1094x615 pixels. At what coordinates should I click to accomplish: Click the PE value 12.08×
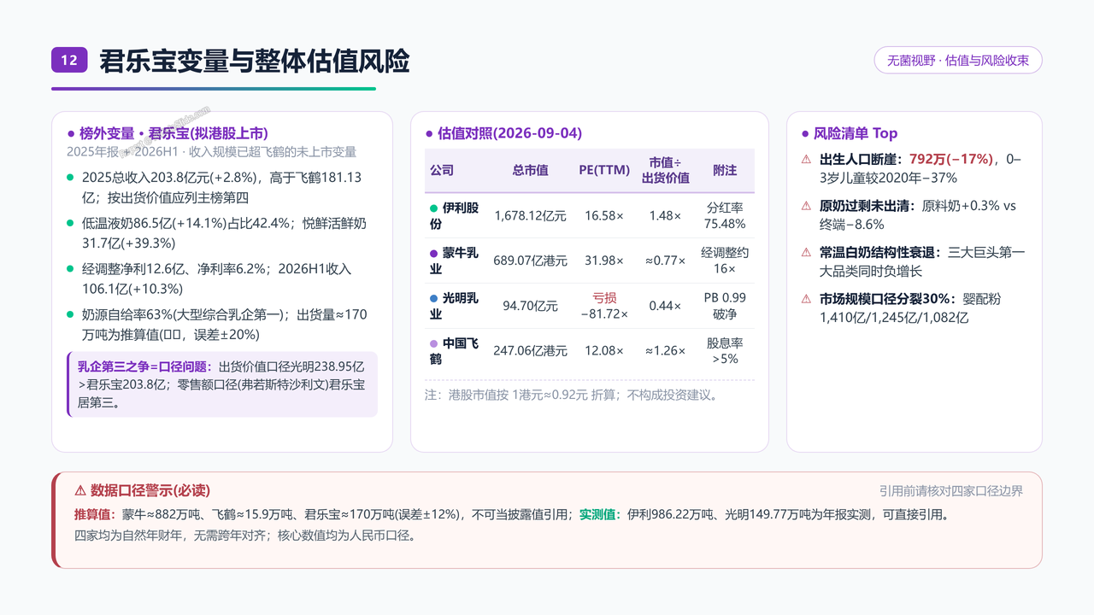604,351
